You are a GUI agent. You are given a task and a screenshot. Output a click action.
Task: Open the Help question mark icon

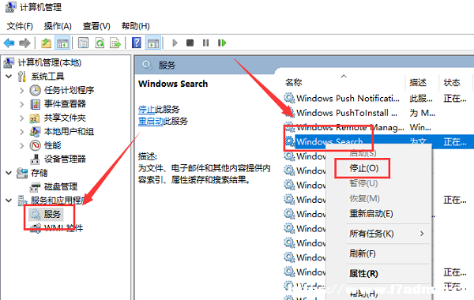coord(137,43)
